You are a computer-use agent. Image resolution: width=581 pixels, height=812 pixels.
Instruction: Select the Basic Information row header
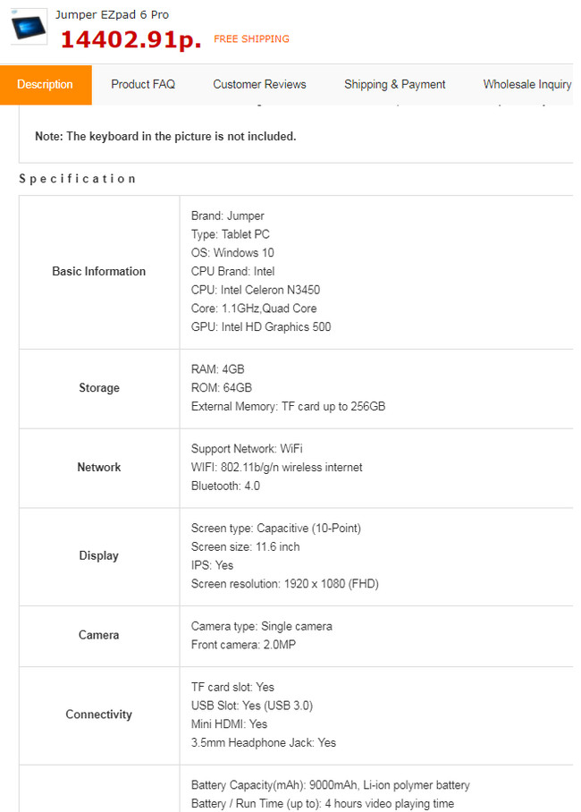coord(98,272)
